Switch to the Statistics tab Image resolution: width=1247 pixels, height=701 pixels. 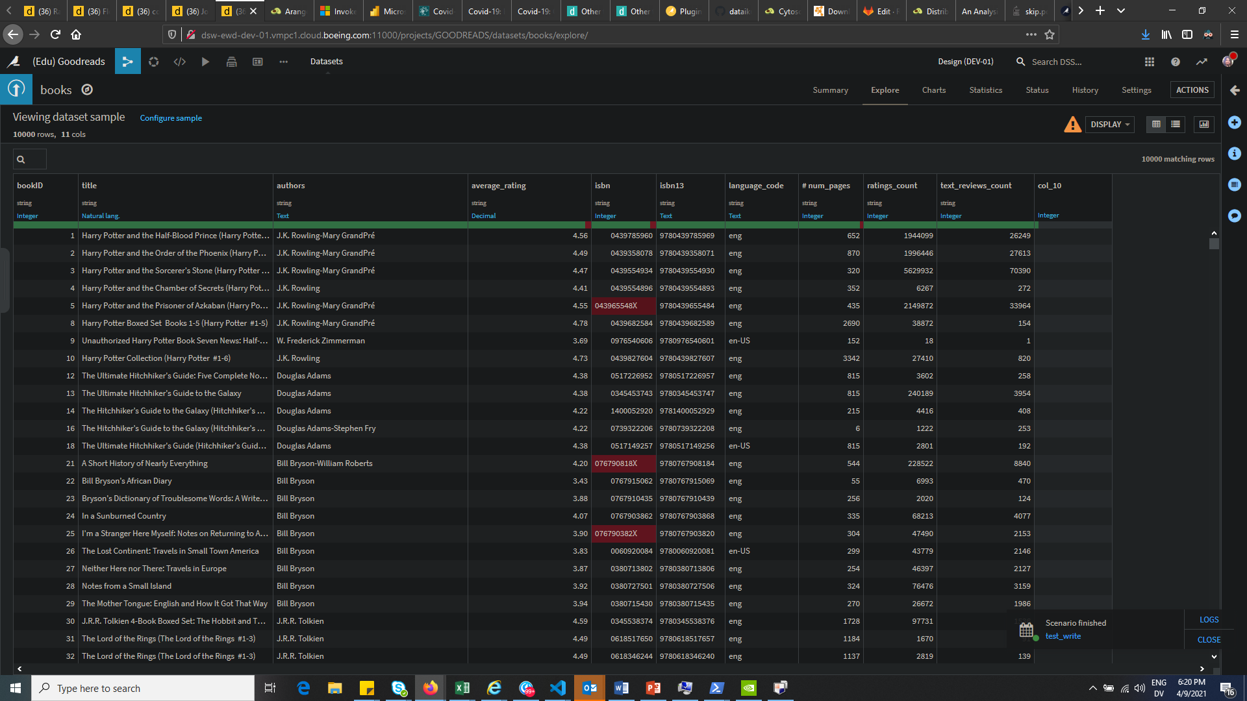point(985,90)
